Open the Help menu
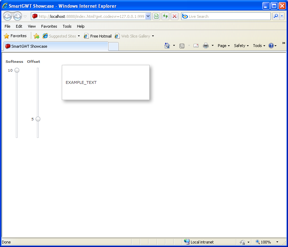Viewport: 288px width, 247px height. point(81,26)
